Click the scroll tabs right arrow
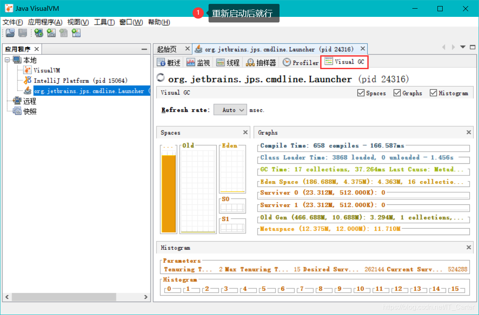Image resolution: width=479 pixels, height=315 pixels. coord(453,47)
